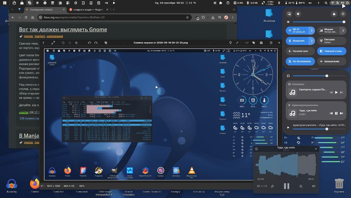Expand the Wi-Fi networks submenu arrow
Viewport: 351px width, 198px height.
[312, 31]
